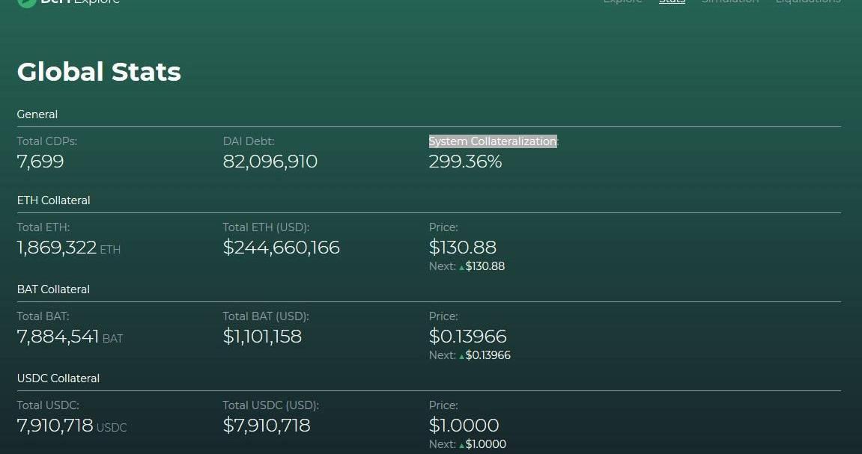Click the Total CDPs value 7,699

click(40, 162)
